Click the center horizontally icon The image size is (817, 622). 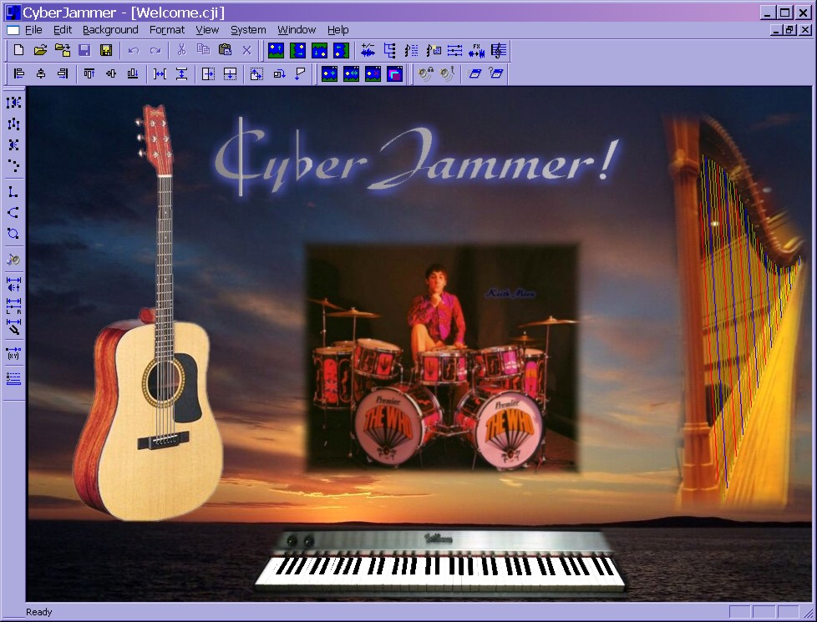pyautogui.click(x=41, y=74)
